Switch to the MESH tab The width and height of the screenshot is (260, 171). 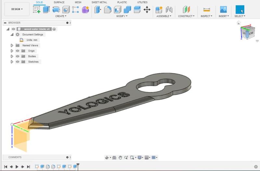tap(78, 2)
